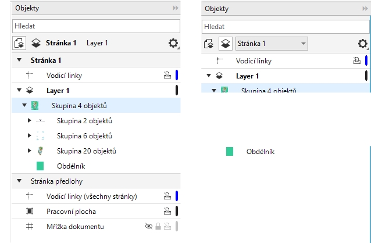Click the Layer 1 label in left toolbar
Image resolution: width=382 pixels, height=243 pixels.
tap(97, 43)
